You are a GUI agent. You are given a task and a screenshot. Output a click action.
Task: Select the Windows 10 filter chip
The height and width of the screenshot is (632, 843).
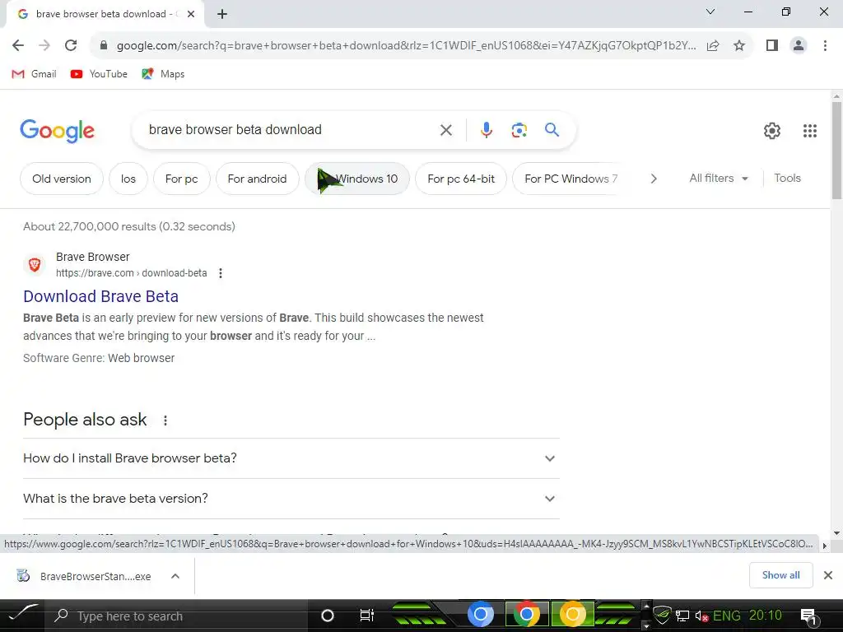pyautogui.click(x=357, y=179)
